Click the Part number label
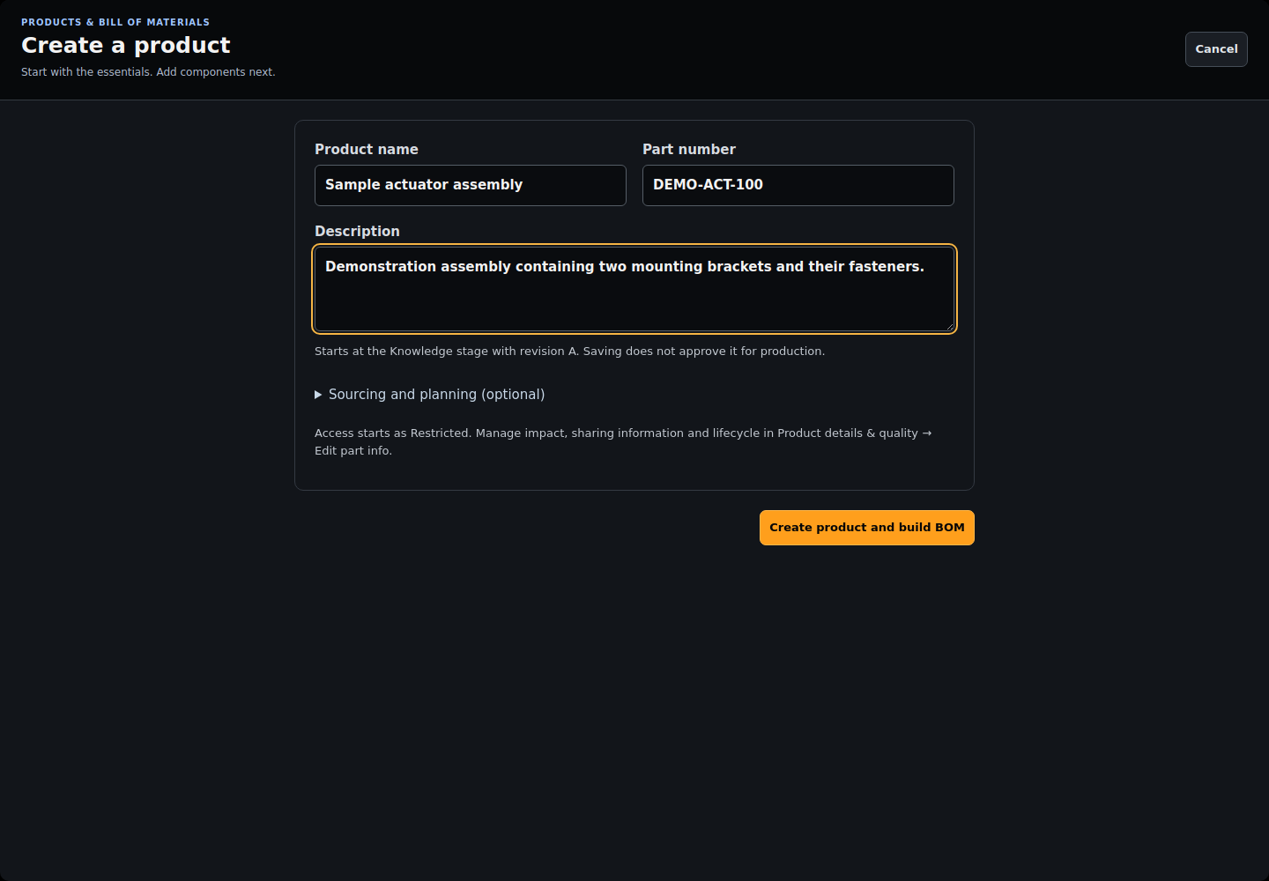This screenshot has width=1269, height=881. [x=689, y=150]
